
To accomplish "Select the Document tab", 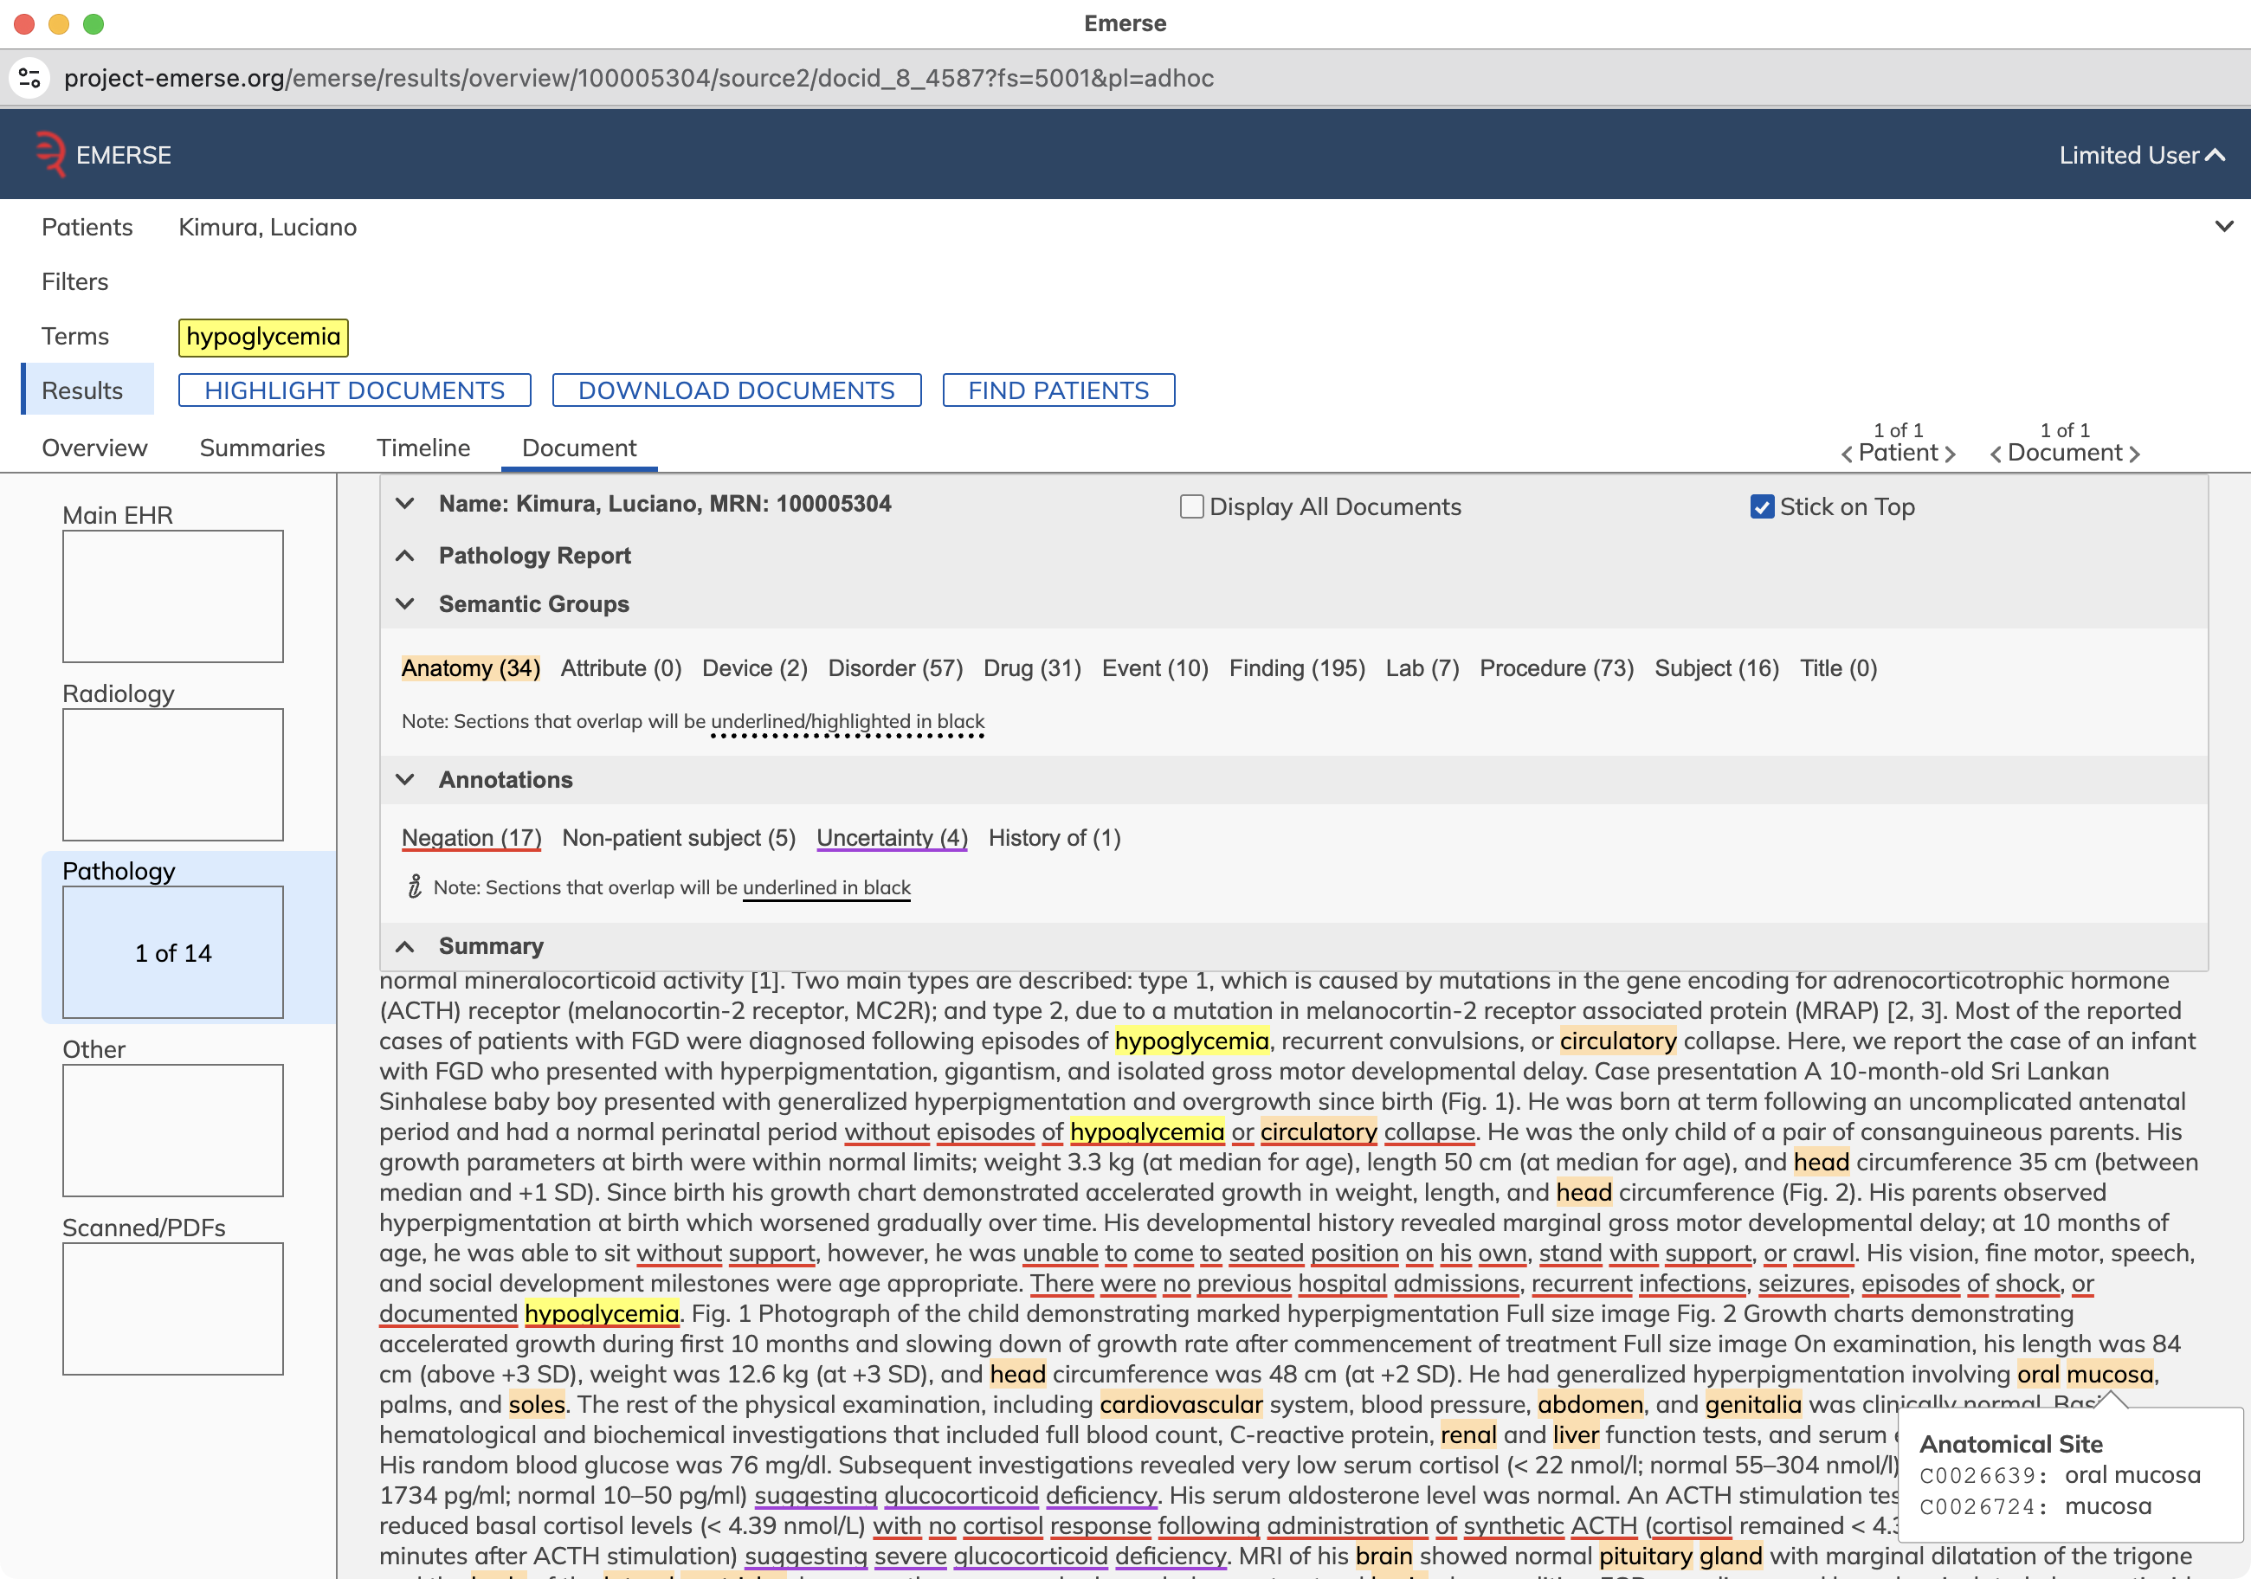I will pyautogui.click(x=578, y=448).
